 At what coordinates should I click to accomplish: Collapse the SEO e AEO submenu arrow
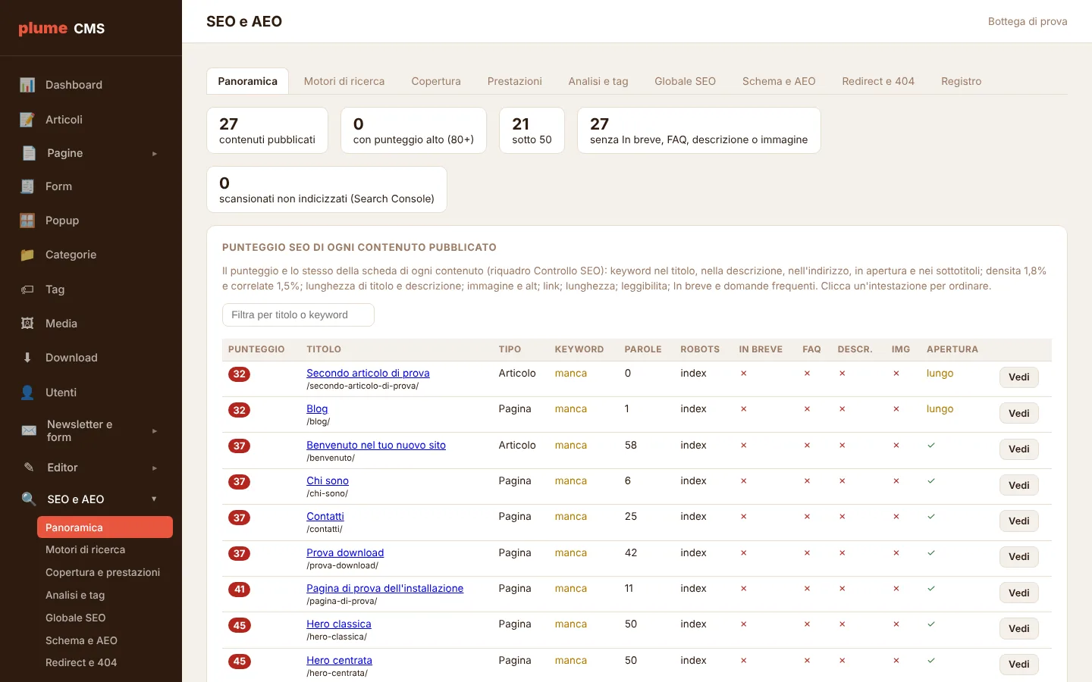(155, 499)
